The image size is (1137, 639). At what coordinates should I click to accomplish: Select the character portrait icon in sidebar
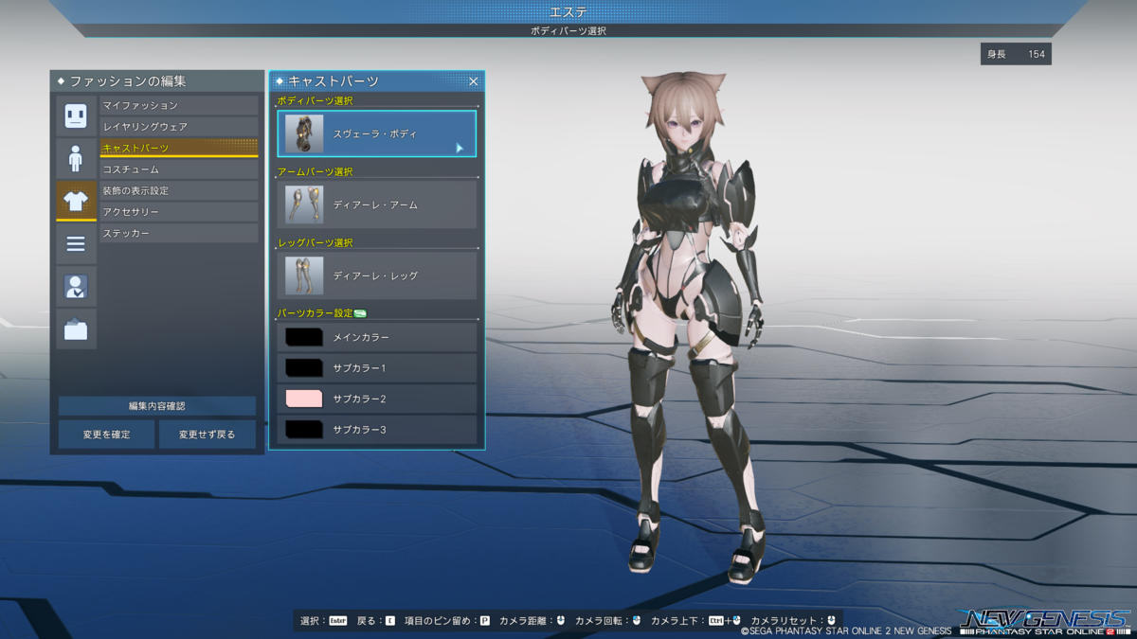[76, 286]
